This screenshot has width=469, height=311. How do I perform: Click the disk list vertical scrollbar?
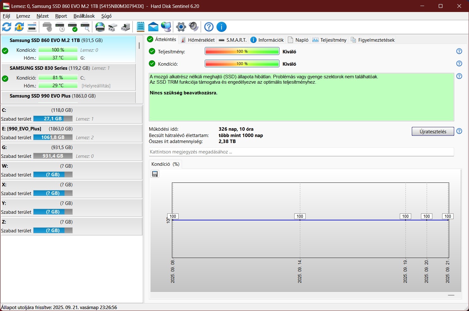[x=139, y=46]
